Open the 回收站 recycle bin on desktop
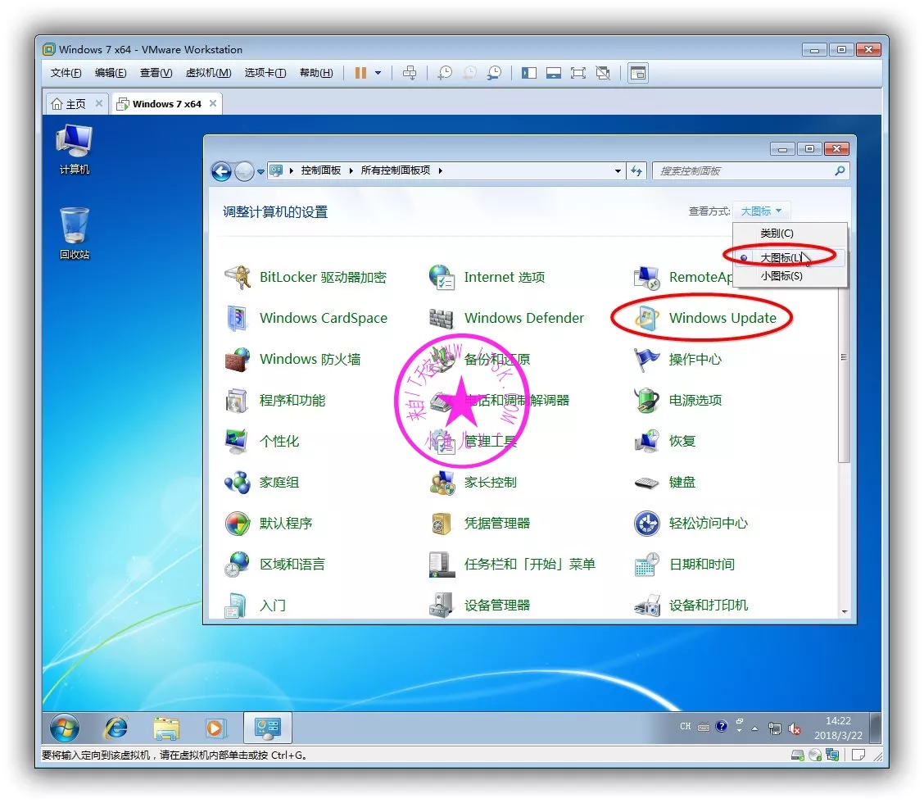The height and width of the screenshot is (803, 924). pyautogui.click(x=74, y=227)
